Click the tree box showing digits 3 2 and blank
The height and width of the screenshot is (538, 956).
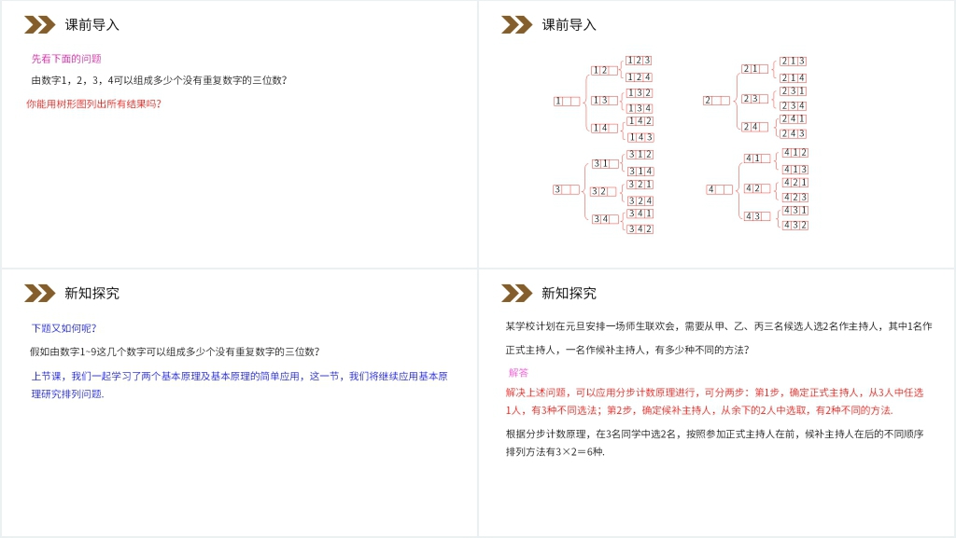click(603, 192)
